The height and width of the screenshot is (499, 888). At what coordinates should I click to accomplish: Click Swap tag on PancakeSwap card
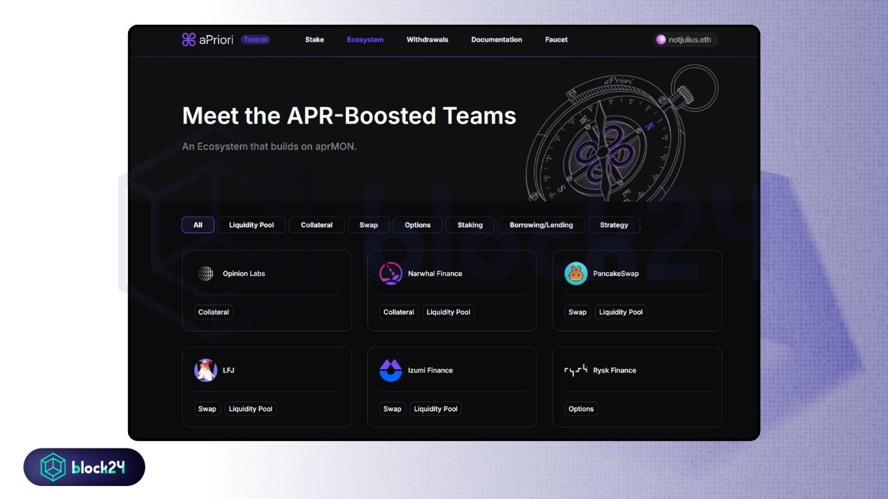tap(578, 312)
